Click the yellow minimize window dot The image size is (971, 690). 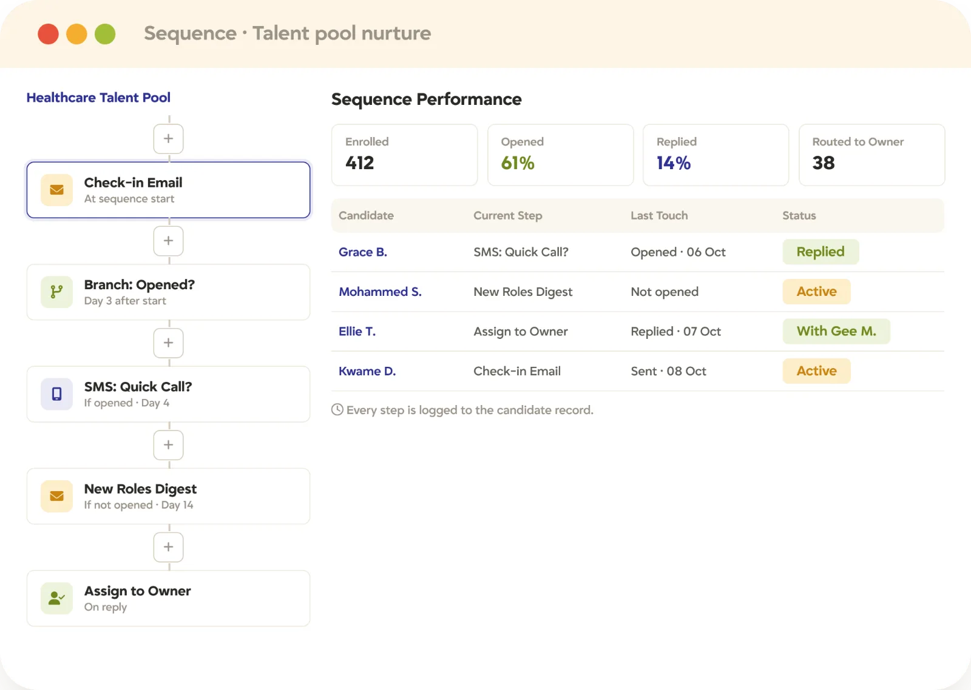tap(76, 34)
